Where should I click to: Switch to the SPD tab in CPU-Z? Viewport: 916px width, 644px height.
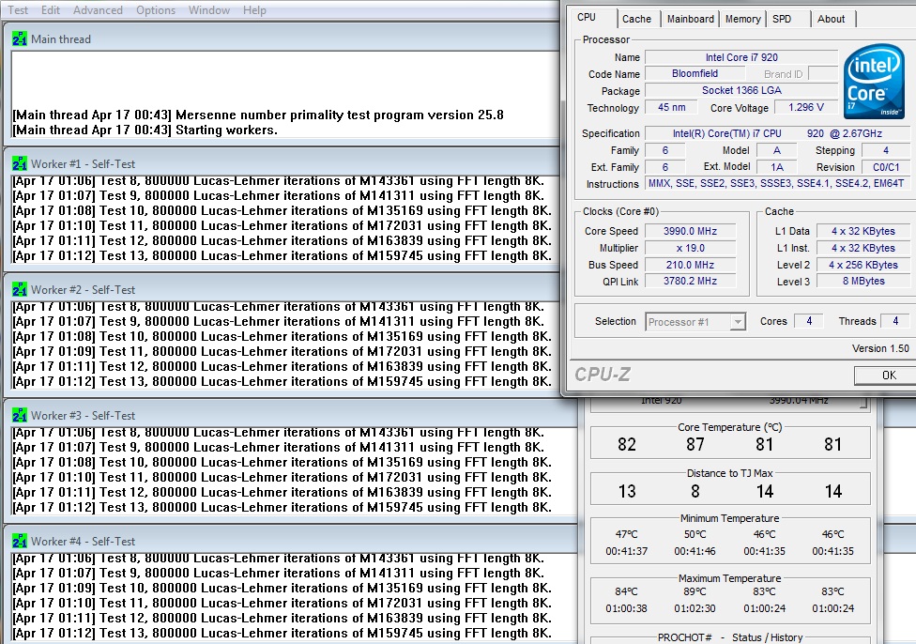pos(782,19)
